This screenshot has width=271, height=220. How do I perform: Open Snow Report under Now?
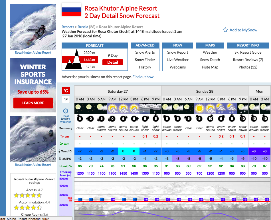click(178, 53)
